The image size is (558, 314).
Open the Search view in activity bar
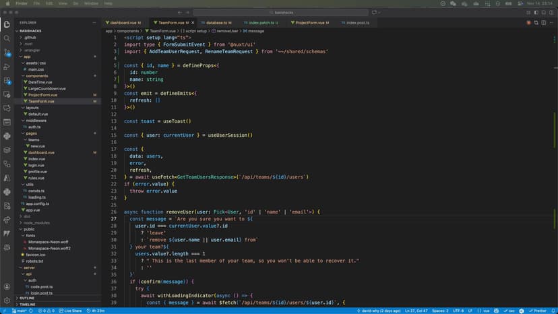[x=7, y=38]
